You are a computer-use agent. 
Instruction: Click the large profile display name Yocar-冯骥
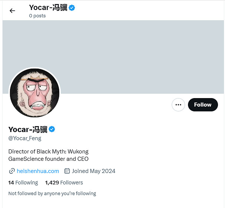tap(28, 129)
